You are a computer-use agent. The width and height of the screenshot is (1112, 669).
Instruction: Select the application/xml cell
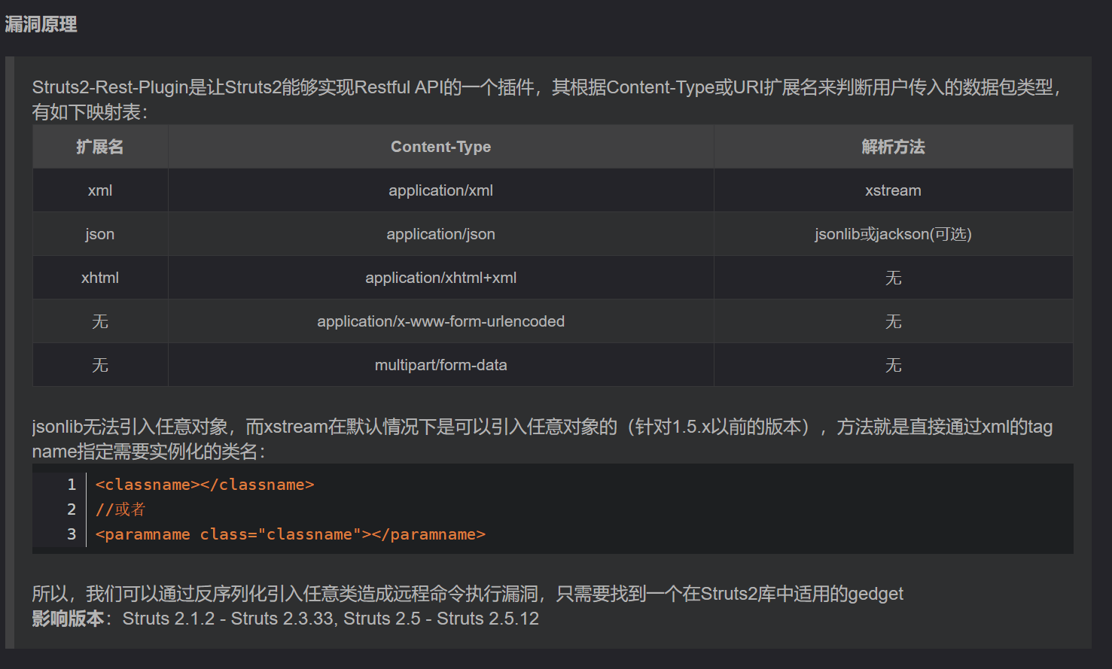440,190
